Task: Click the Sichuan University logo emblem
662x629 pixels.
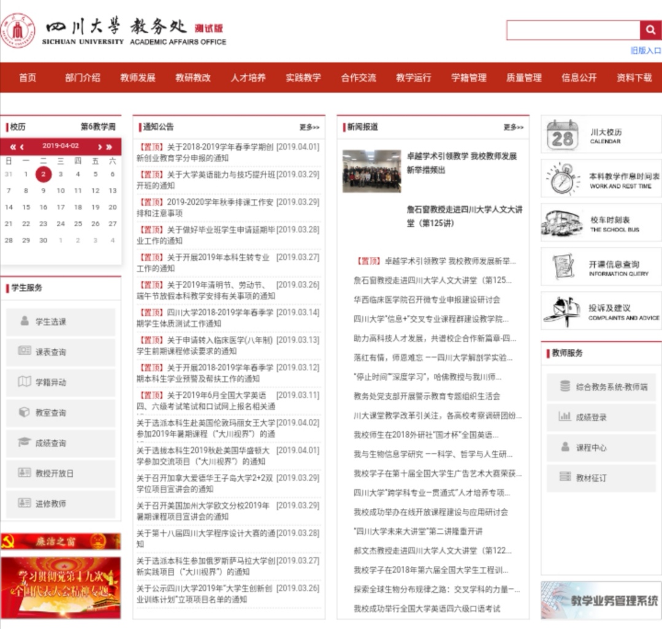Action: point(18,31)
